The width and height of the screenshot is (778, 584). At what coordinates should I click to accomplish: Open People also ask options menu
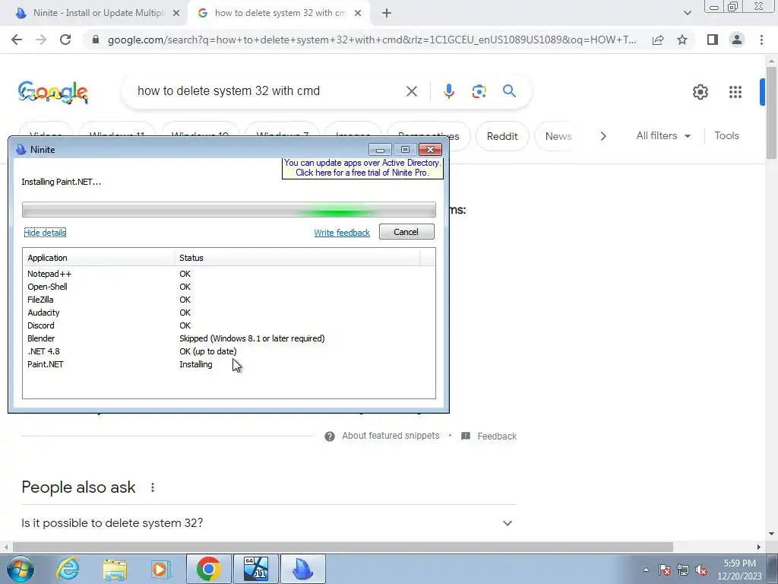point(153,487)
